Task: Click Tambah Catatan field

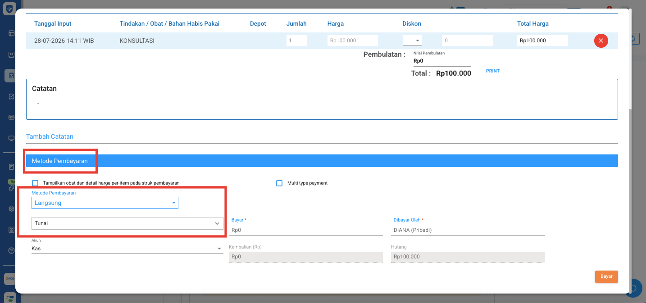Action: tap(322, 136)
